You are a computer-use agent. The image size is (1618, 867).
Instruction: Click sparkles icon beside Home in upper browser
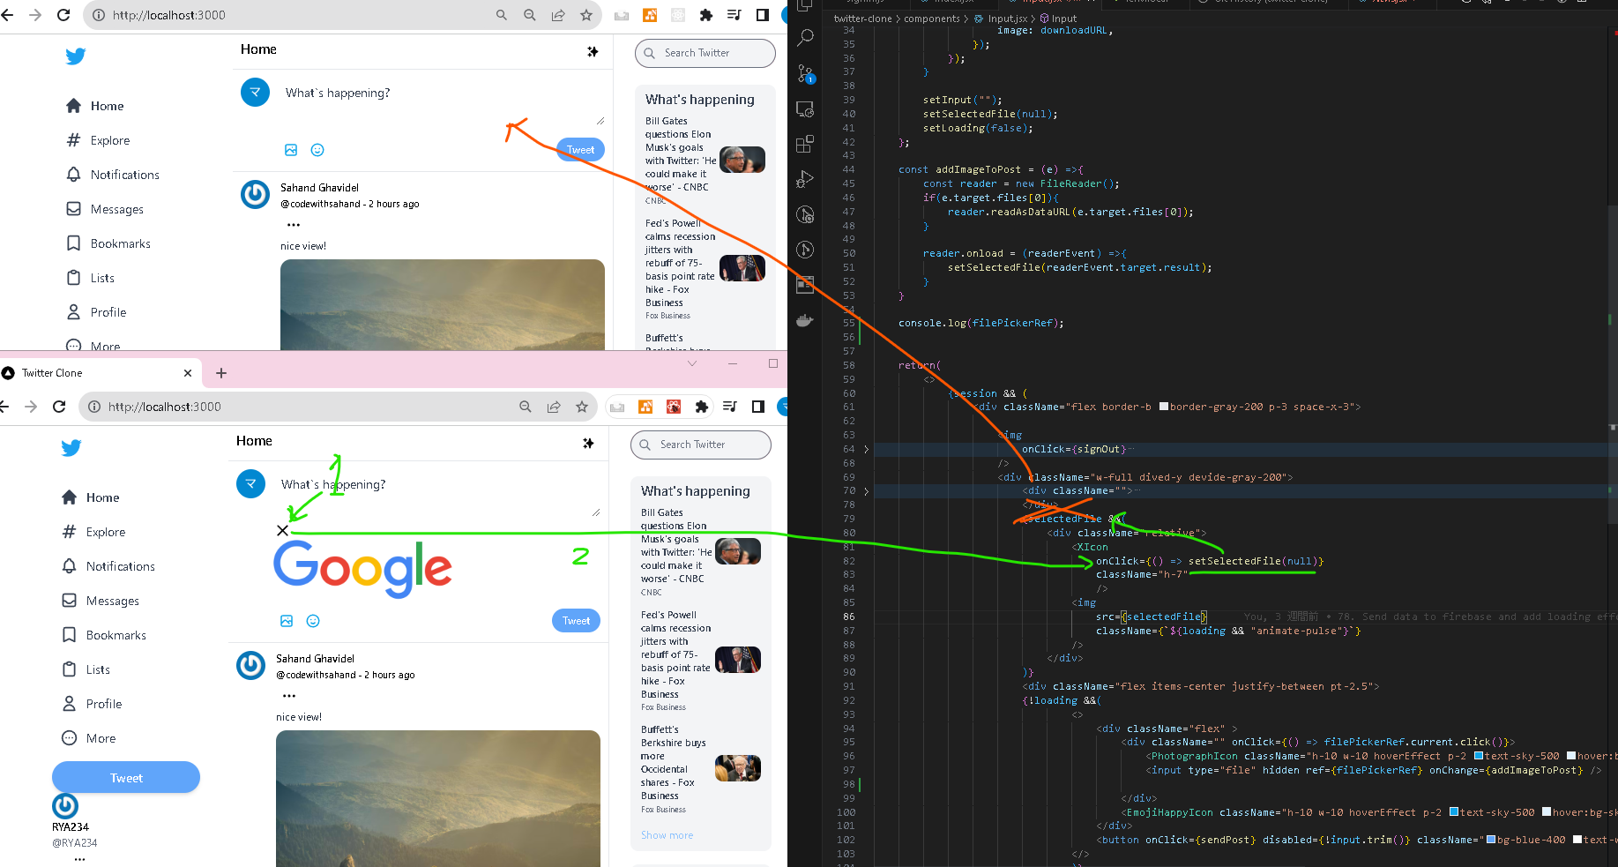click(593, 51)
